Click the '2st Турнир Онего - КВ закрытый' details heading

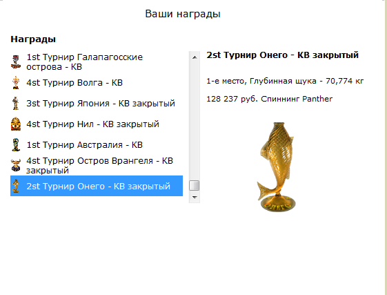click(282, 55)
